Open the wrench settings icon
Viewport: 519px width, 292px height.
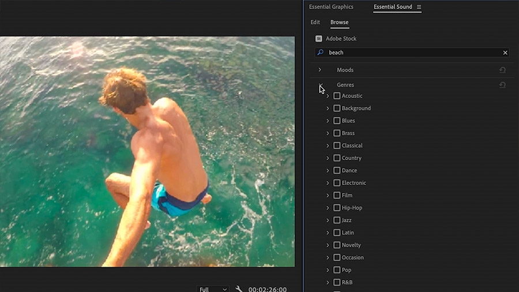pyautogui.click(x=239, y=289)
